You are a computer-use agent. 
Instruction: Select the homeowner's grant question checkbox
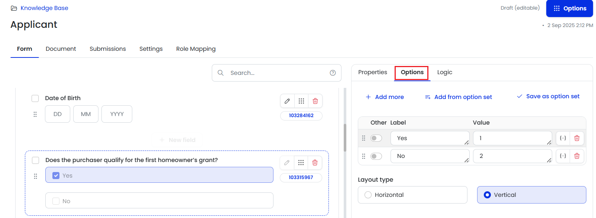[36, 160]
